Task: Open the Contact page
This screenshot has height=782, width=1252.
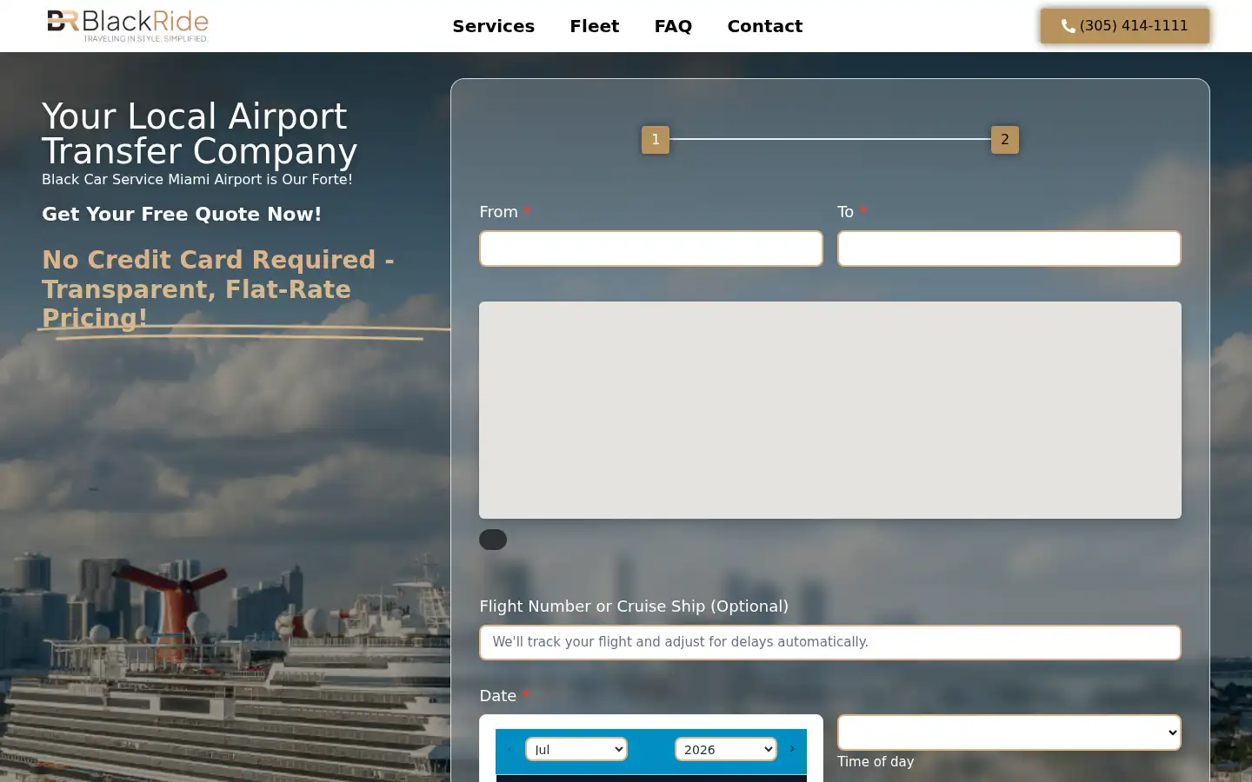Action: click(764, 26)
